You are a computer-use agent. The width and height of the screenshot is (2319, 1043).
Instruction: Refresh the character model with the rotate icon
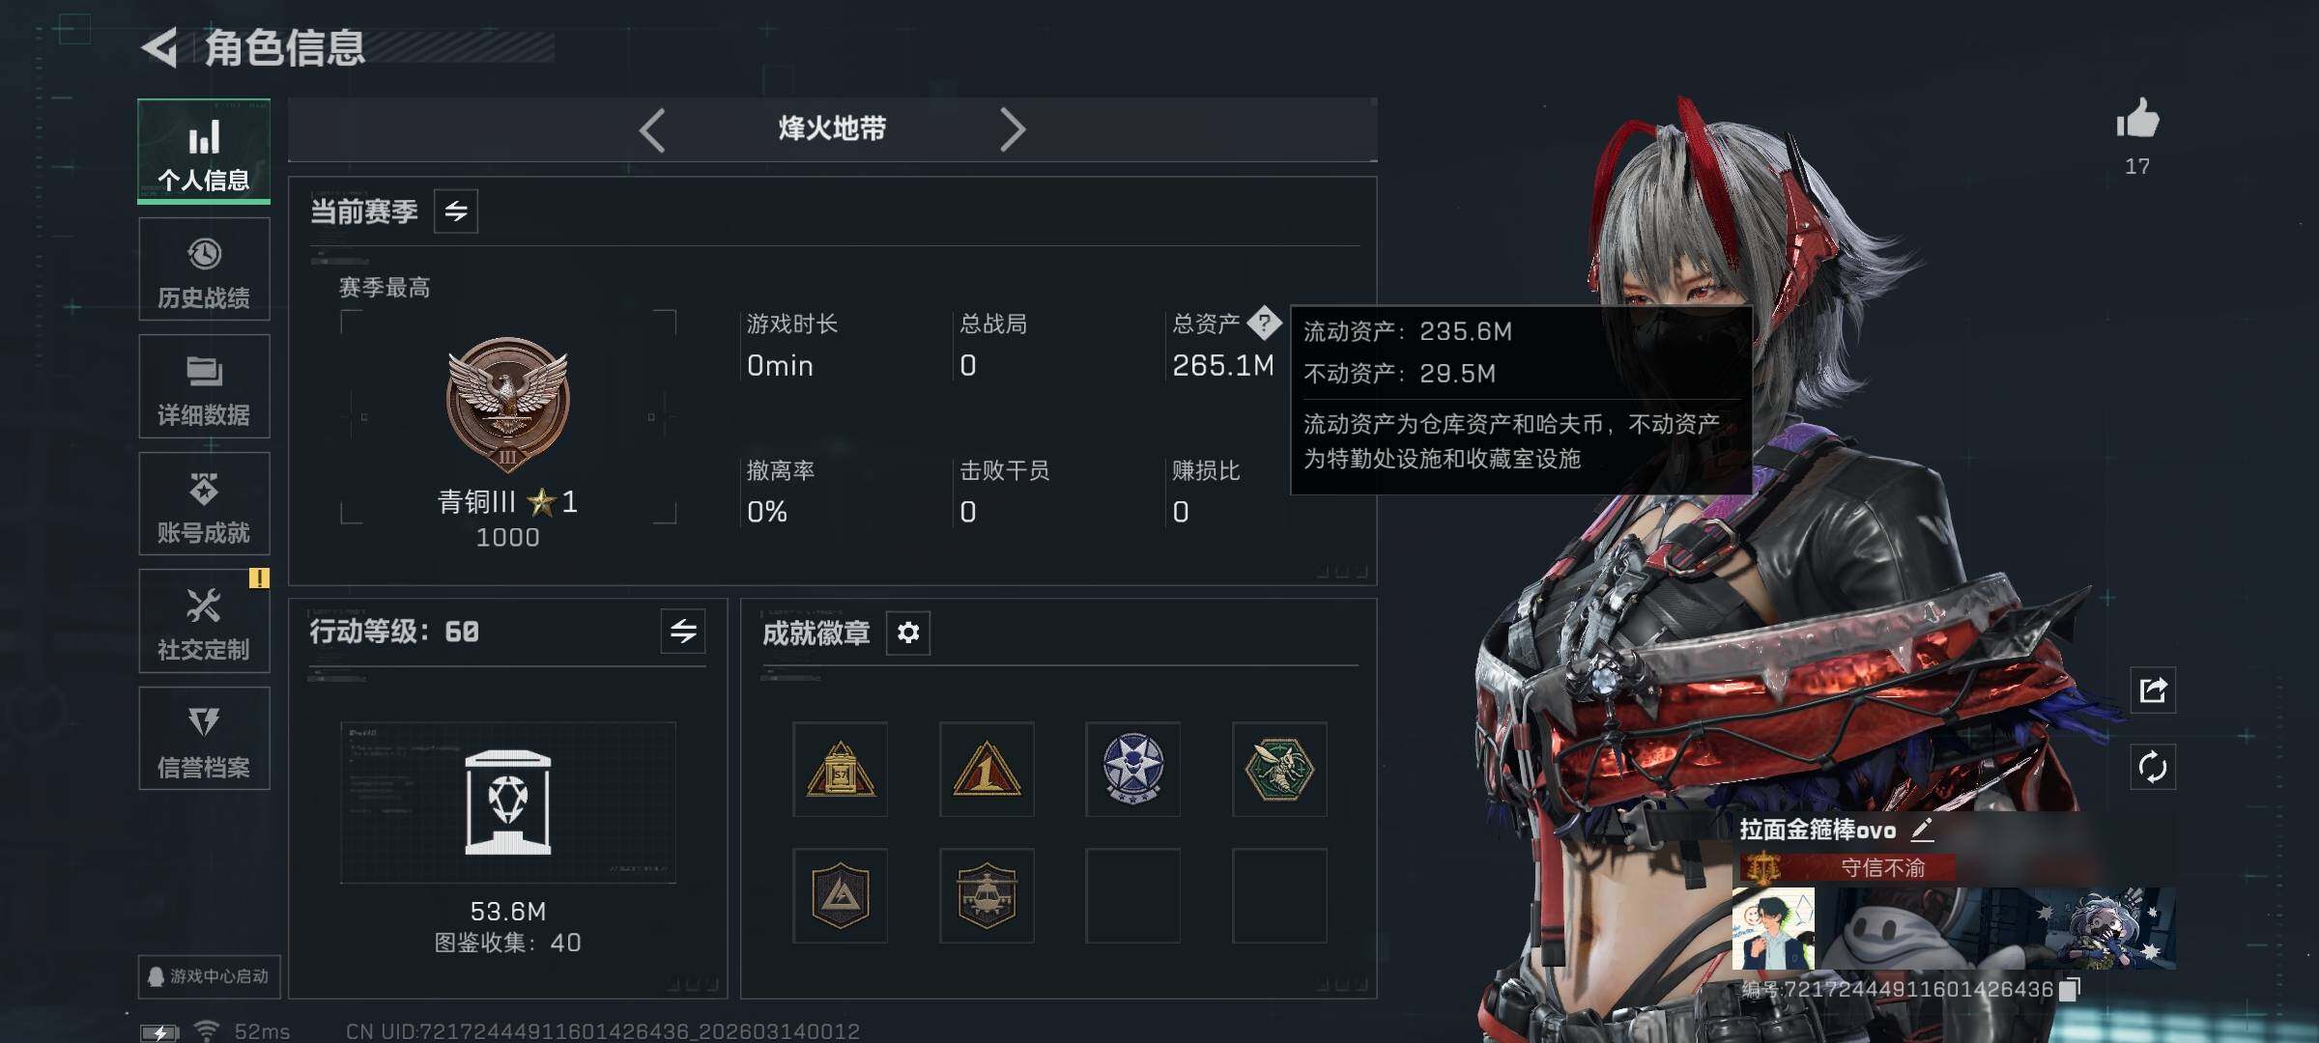coord(2153,768)
